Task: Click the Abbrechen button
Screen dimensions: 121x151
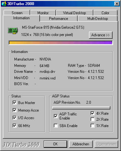Action: pos(81,144)
